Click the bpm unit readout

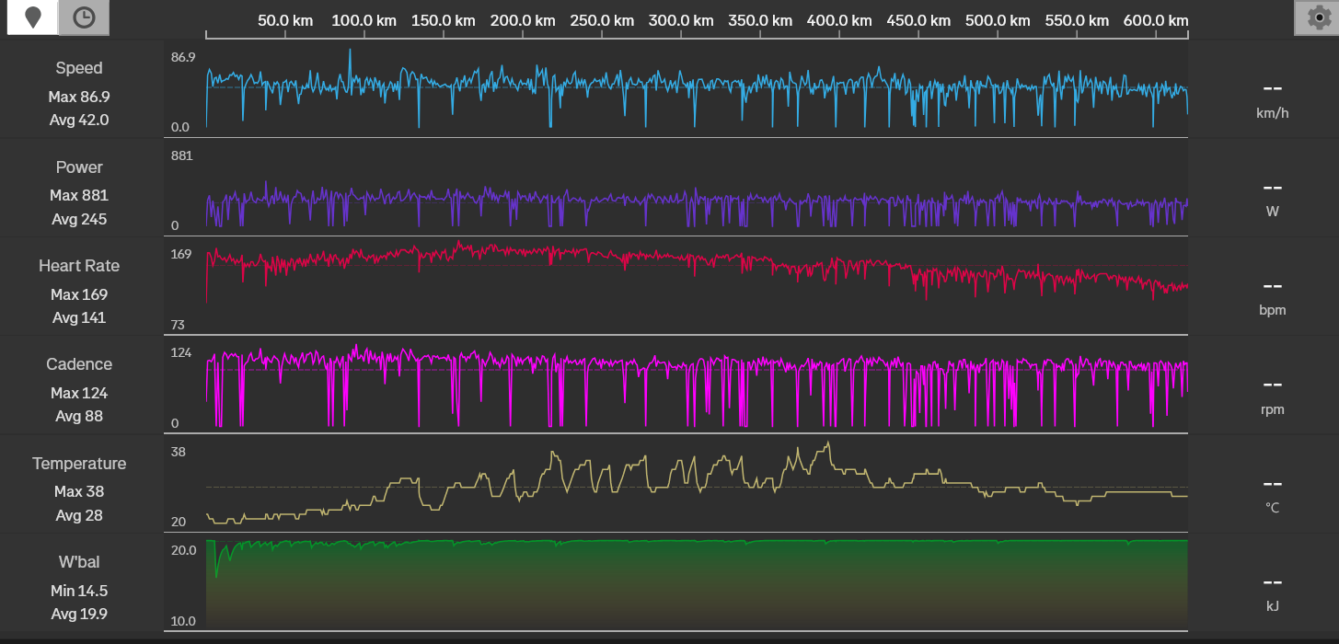pyautogui.click(x=1272, y=310)
